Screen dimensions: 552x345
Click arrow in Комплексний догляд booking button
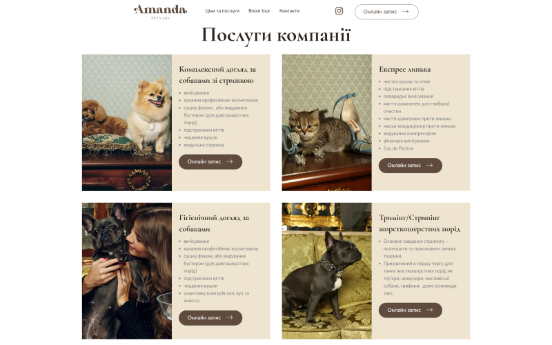[x=230, y=161]
